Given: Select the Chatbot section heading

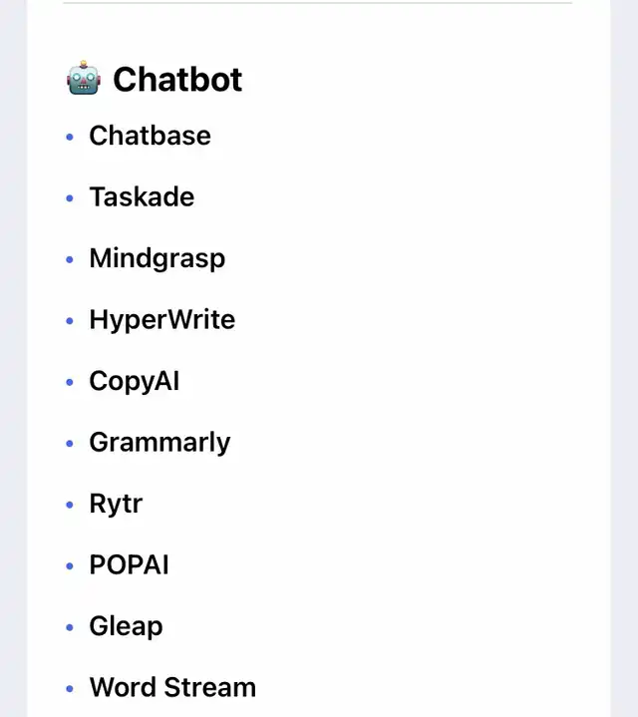Looking at the screenshot, I should pyautogui.click(x=176, y=79).
